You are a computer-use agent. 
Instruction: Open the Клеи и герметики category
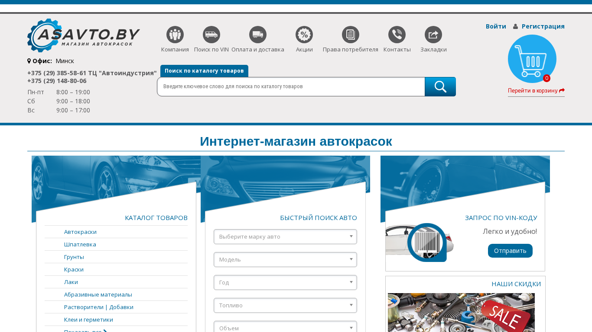88,319
